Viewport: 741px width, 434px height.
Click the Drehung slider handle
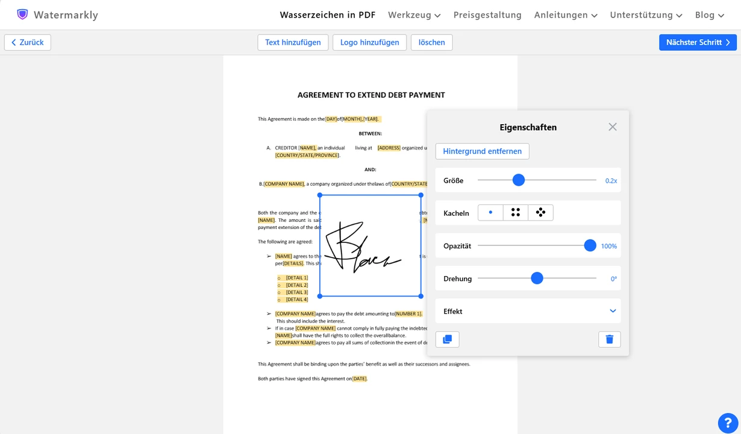click(x=537, y=278)
